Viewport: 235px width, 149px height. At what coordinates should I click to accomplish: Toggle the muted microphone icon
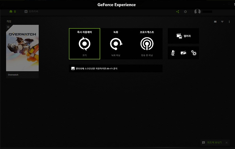pyautogui.click(x=173, y=53)
